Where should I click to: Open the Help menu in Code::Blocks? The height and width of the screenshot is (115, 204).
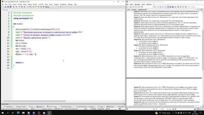pyautogui.click(x=75, y=4)
